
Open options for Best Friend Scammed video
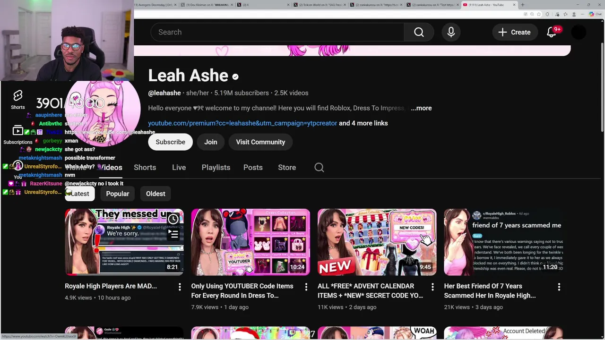pyautogui.click(x=559, y=287)
